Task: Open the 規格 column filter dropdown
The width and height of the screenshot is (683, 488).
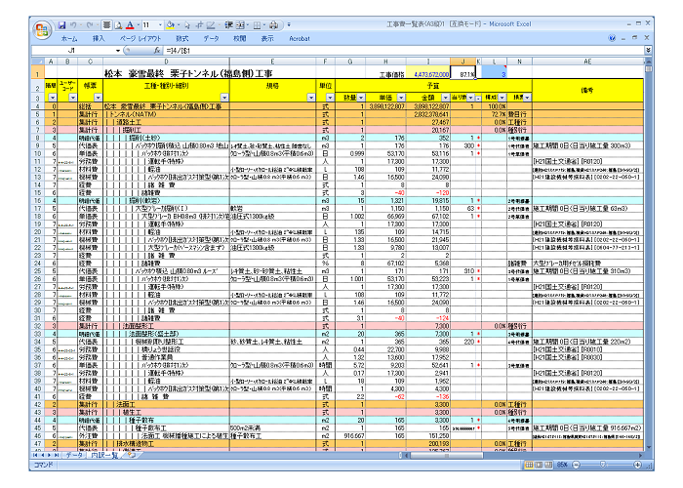Action: click(x=310, y=98)
